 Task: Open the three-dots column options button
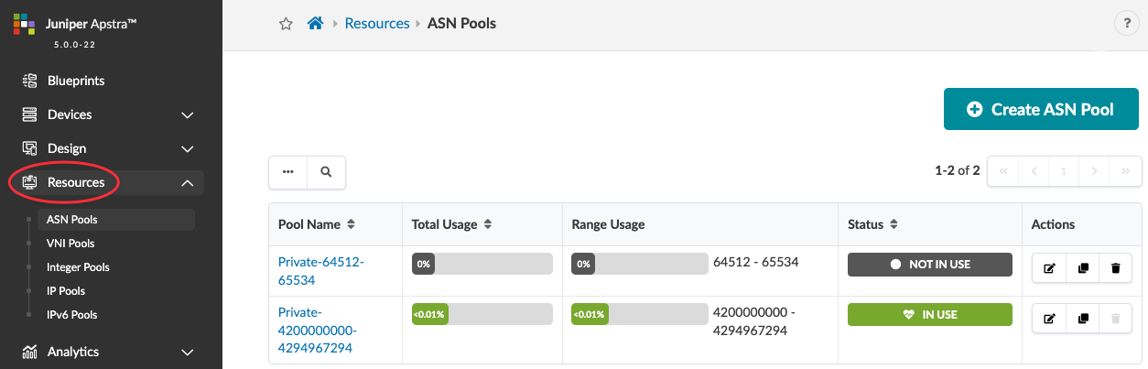tap(288, 171)
